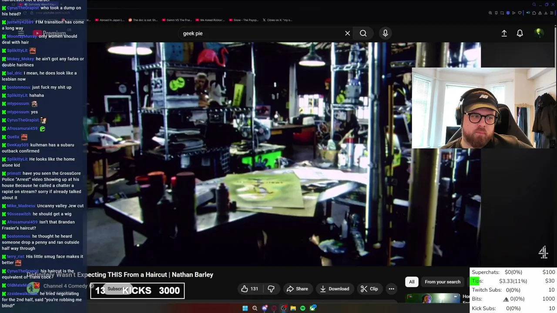Open 'Cibies on X' tab
Viewport: 557px width, 313px height.
coord(277,20)
